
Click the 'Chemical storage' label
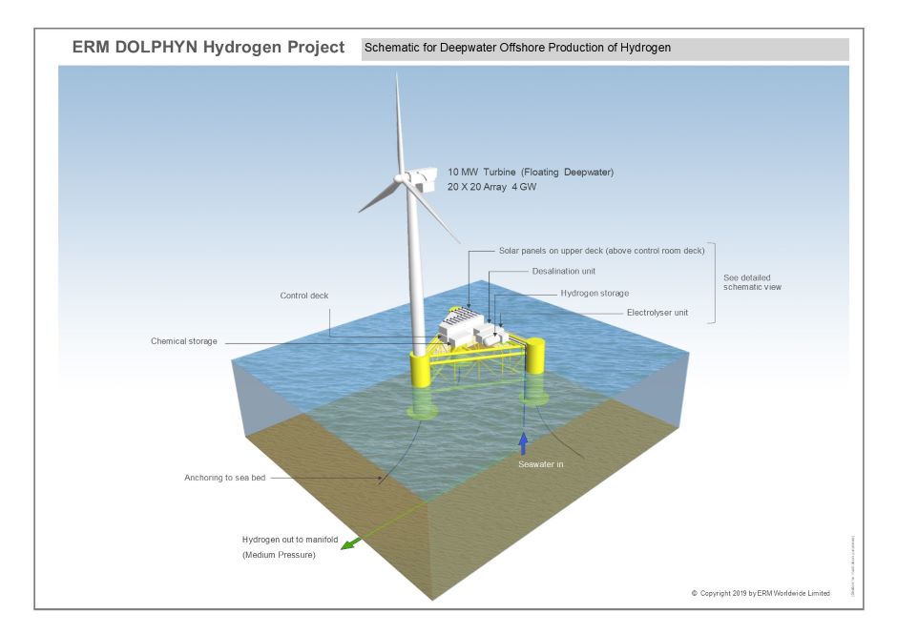coord(183,340)
